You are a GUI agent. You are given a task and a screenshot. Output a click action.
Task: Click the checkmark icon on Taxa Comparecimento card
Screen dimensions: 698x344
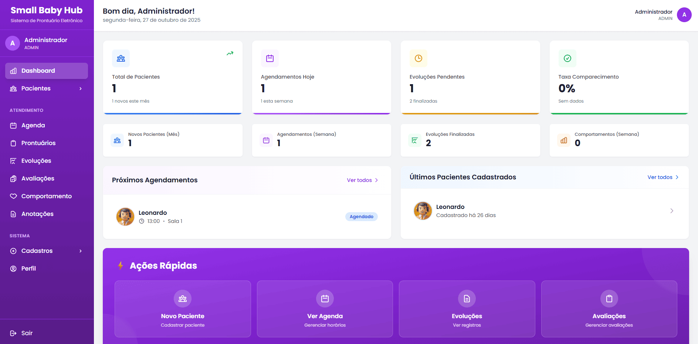567,58
